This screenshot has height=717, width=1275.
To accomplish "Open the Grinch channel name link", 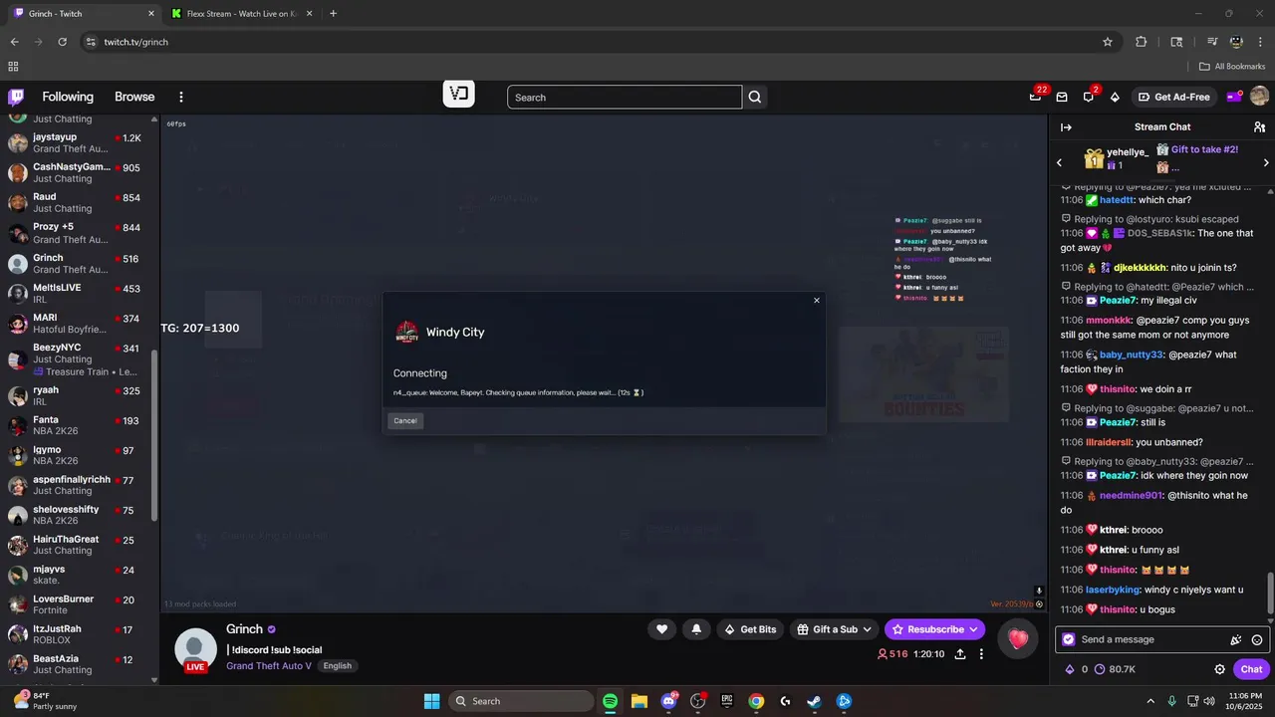I will (x=244, y=629).
